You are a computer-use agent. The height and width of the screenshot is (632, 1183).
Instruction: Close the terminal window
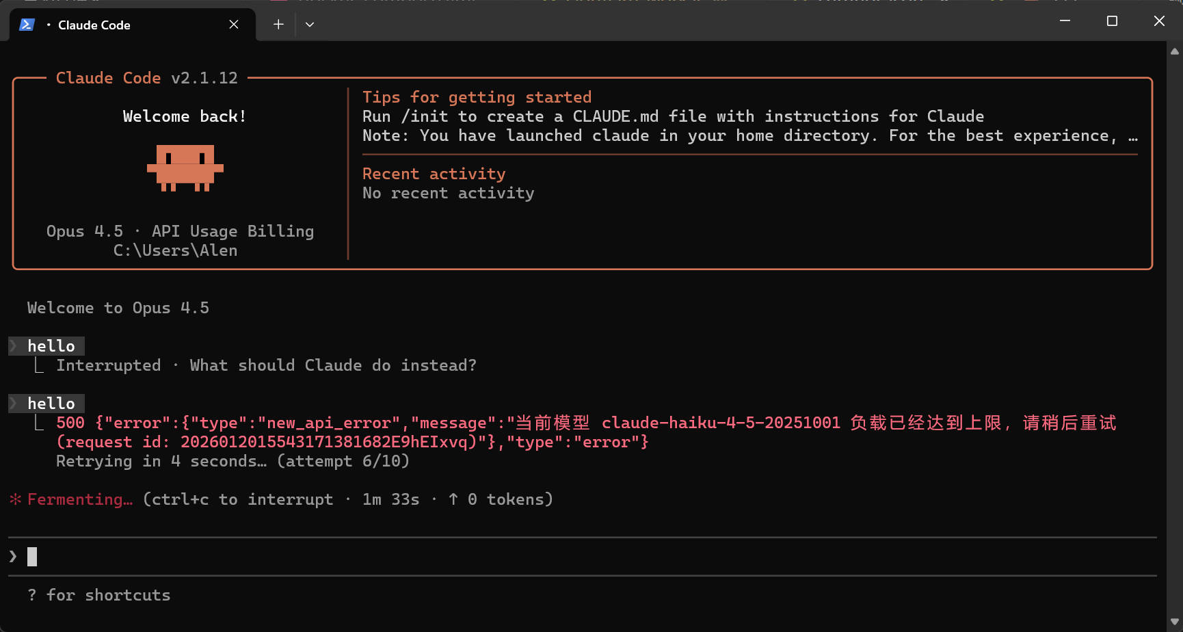[x=1159, y=21]
